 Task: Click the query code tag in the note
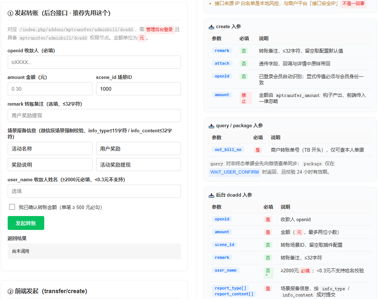pyautogui.click(x=216, y=164)
